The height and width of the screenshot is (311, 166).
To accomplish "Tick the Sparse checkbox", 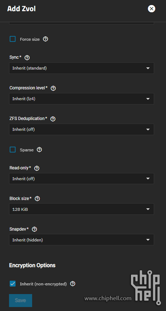I will click(13, 150).
